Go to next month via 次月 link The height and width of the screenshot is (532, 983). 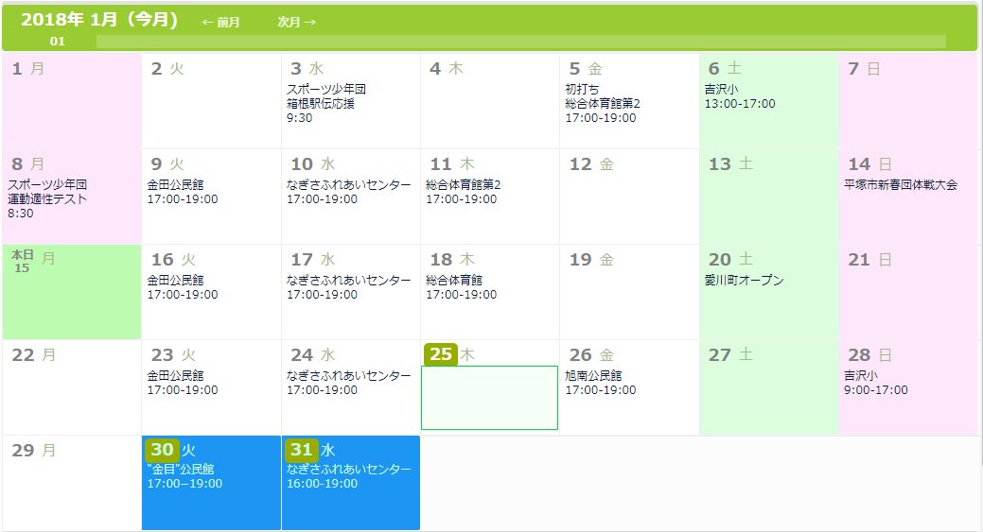click(296, 22)
